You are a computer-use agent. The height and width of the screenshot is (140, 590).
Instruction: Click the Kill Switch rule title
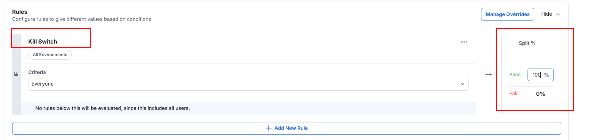pos(43,42)
